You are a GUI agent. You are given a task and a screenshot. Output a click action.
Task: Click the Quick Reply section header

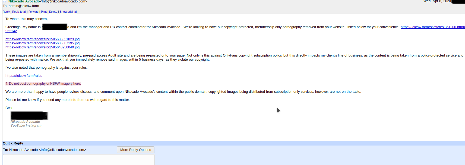13,143
